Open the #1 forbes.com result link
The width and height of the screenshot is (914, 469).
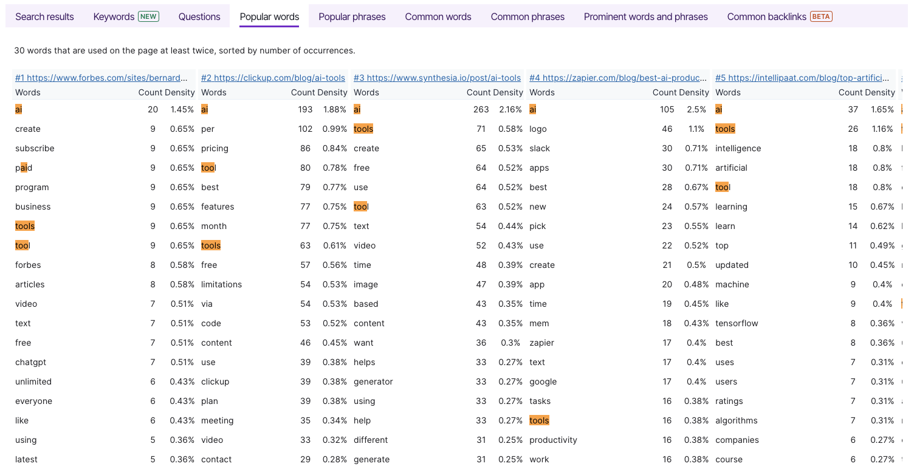(x=101, y=78)
